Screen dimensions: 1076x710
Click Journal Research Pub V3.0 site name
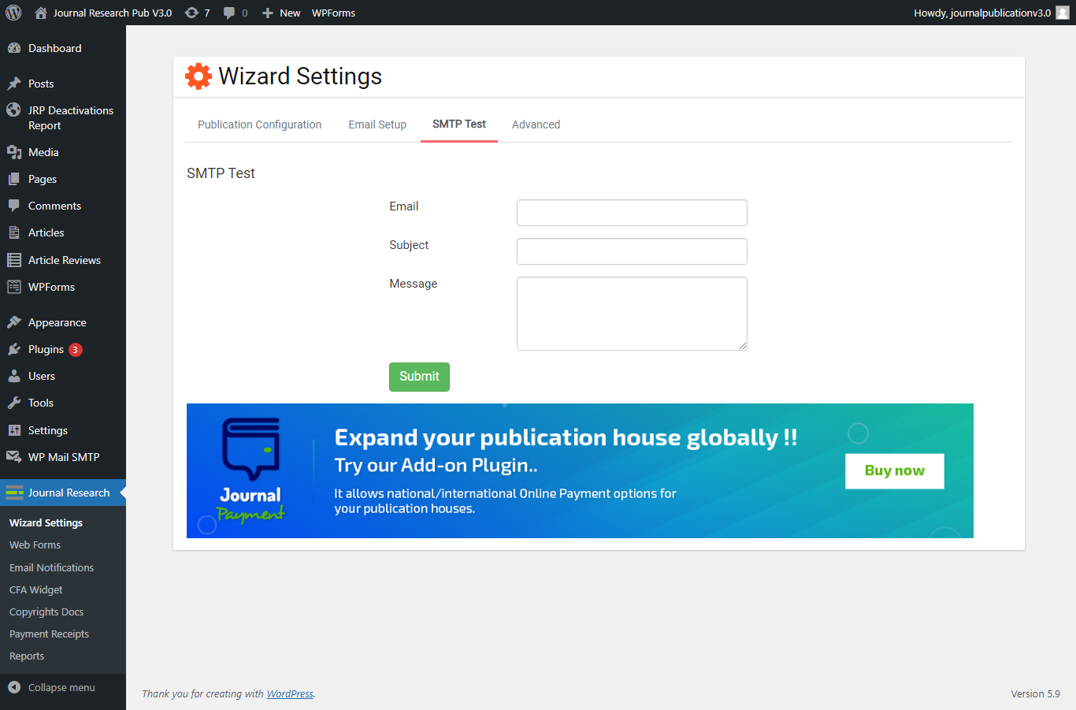coord(113,13)
